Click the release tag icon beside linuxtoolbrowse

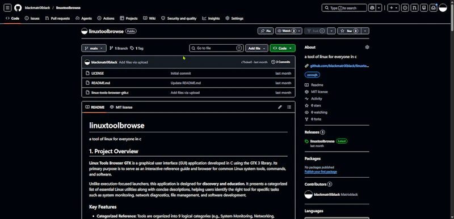pos(306,141)
